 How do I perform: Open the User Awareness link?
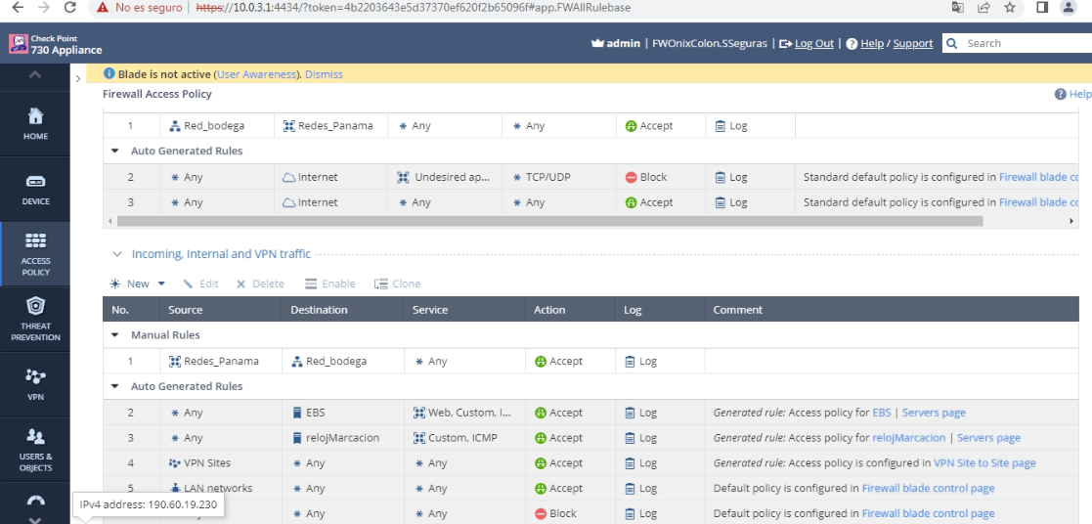point(256,74)
